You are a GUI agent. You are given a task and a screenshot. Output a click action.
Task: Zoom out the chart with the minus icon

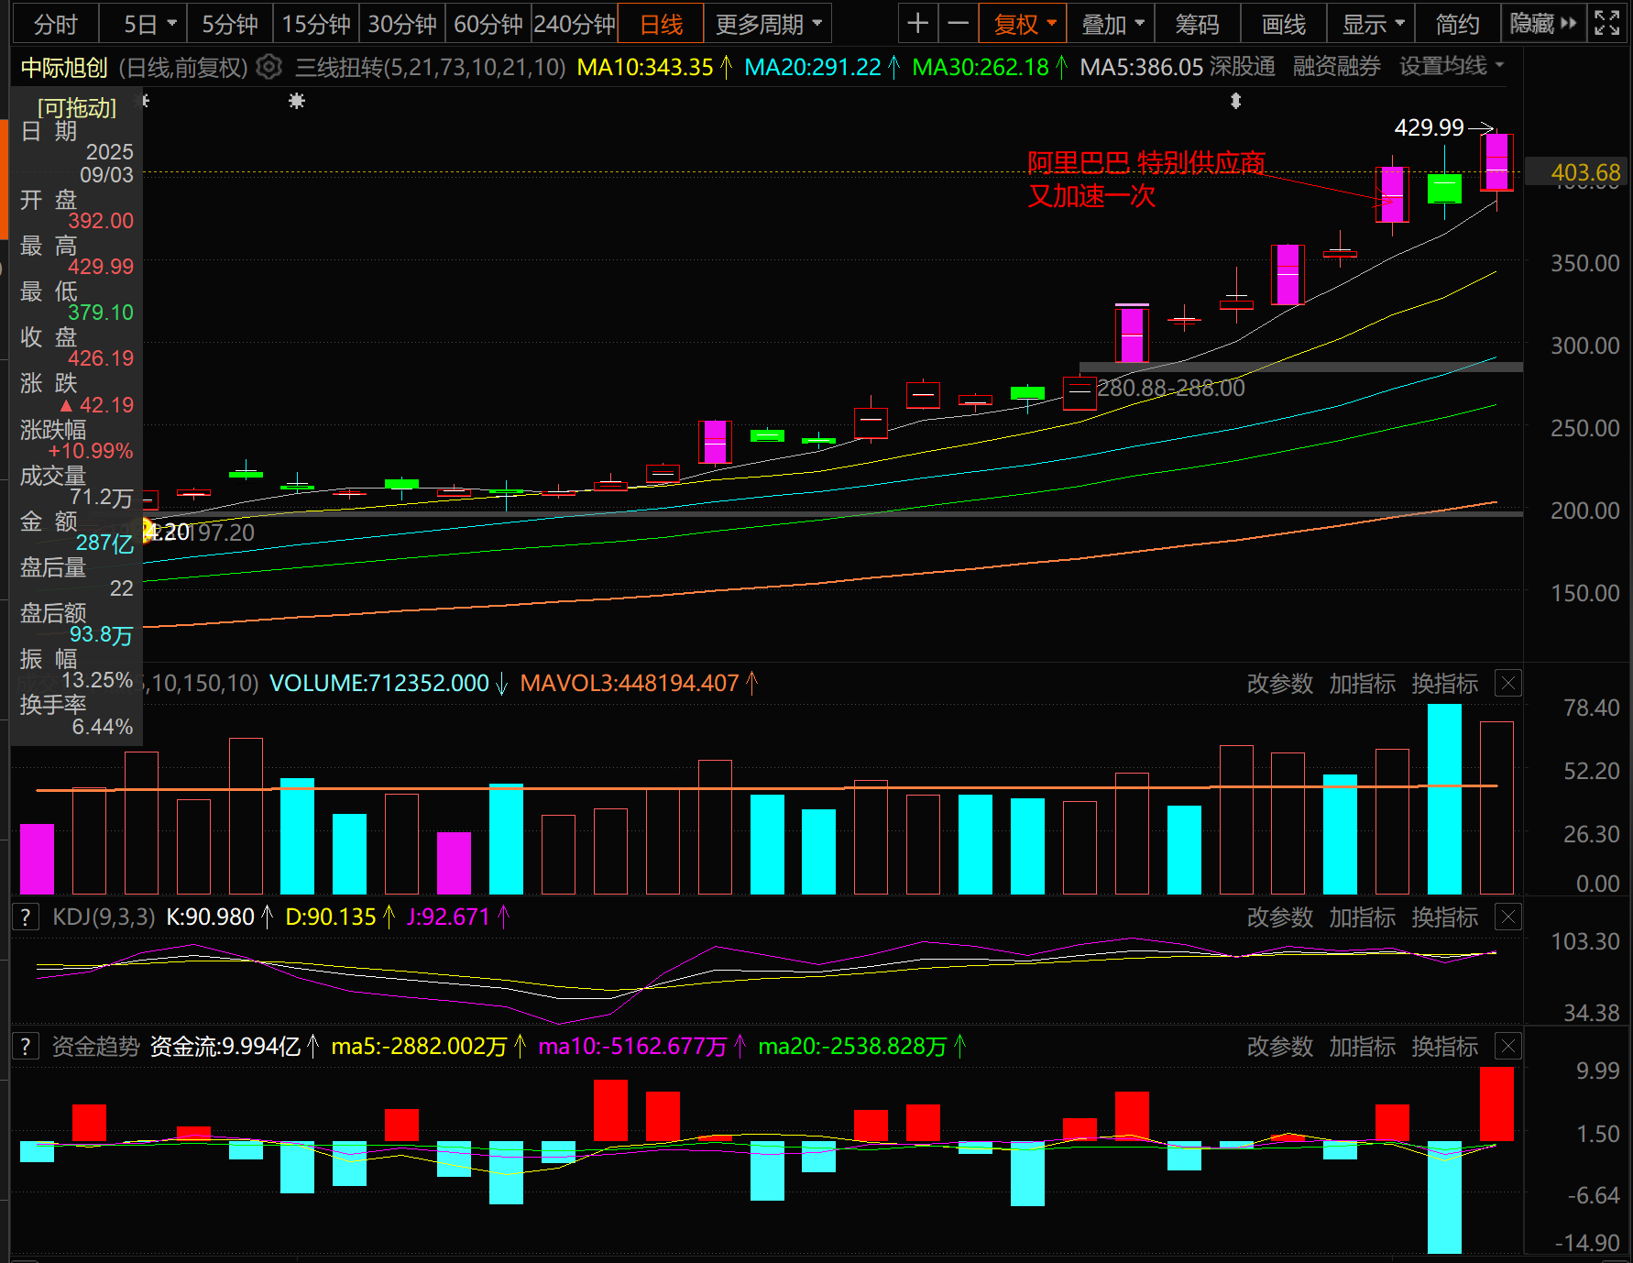[958, 24]
